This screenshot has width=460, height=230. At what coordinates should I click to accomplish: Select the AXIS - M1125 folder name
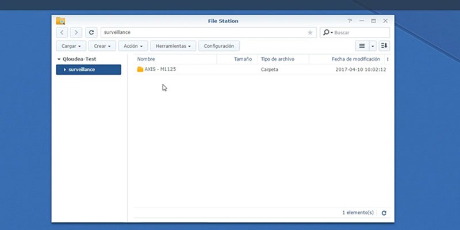pos(160,69)
